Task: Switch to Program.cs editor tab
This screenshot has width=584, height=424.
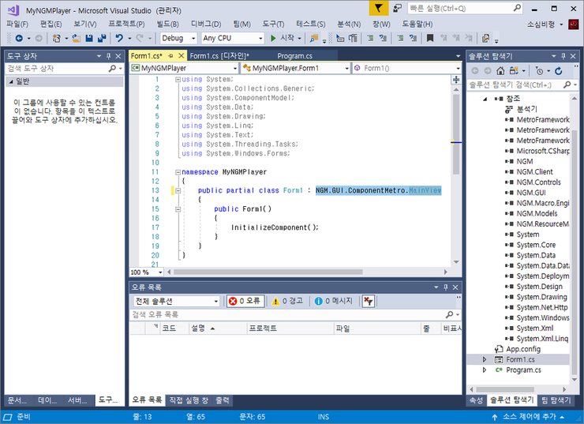Action: (x=294, y=56)
